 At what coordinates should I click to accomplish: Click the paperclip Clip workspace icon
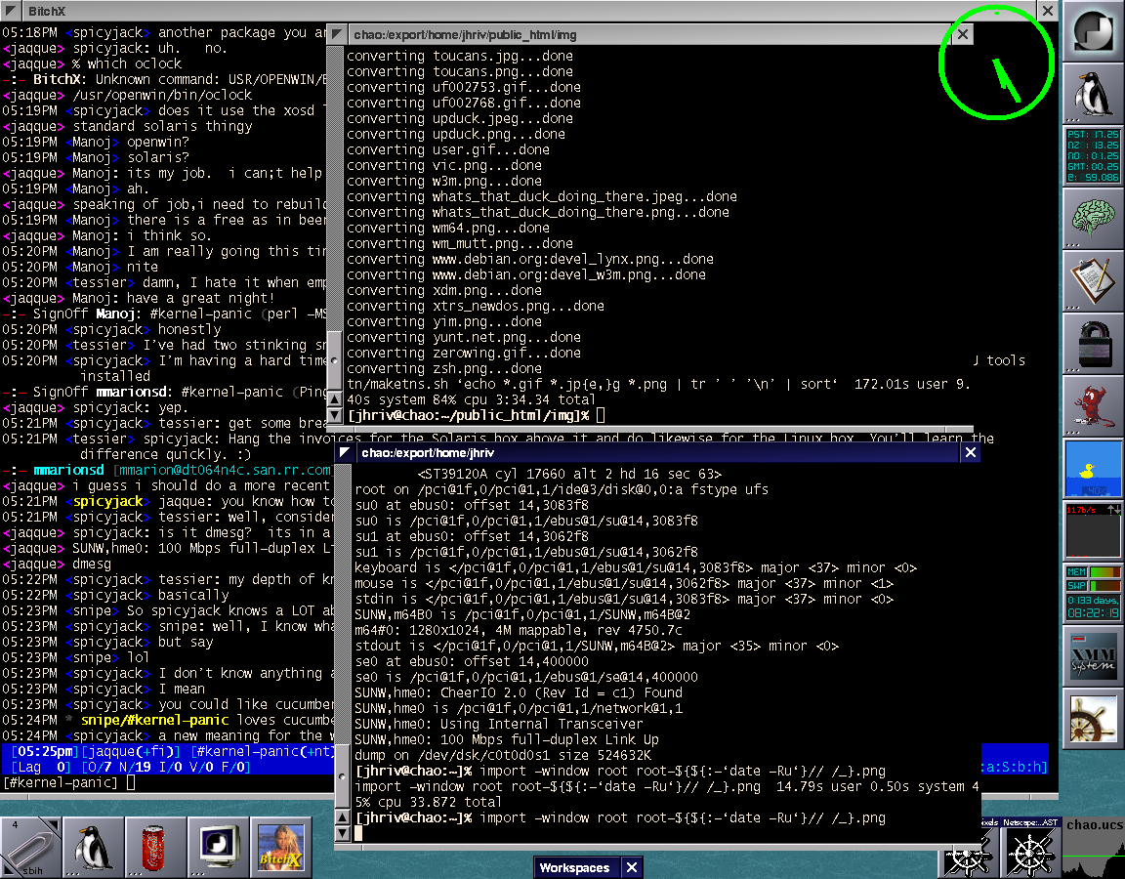click(30, 847)
